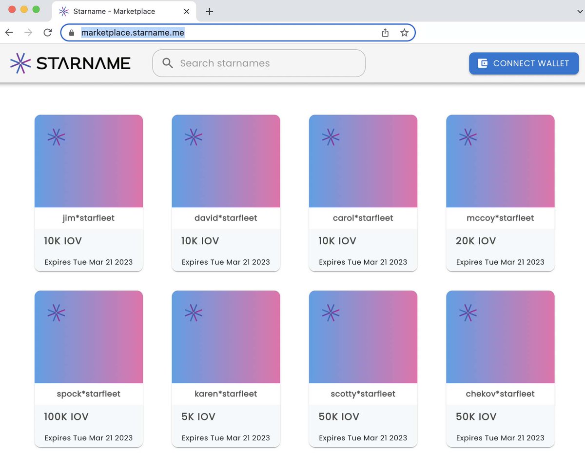Click the karen*starfleet name label
Image resolution: width=585 pixels, height=454 pixels.
(226, 394)
